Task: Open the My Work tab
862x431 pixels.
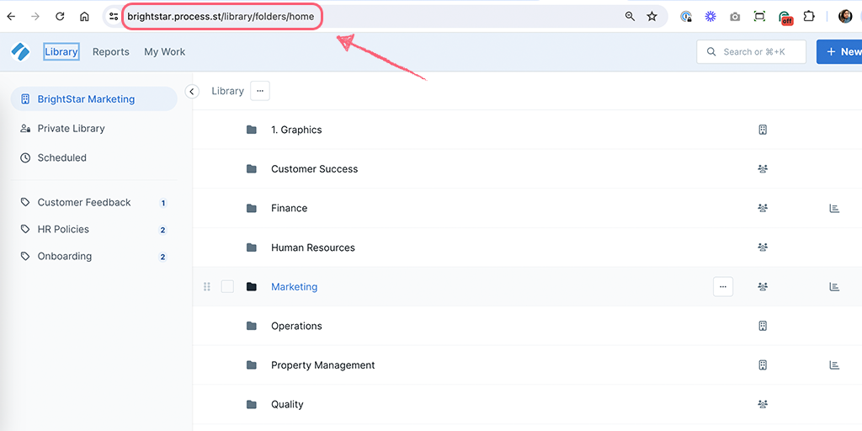Action: tap(164, 51)
